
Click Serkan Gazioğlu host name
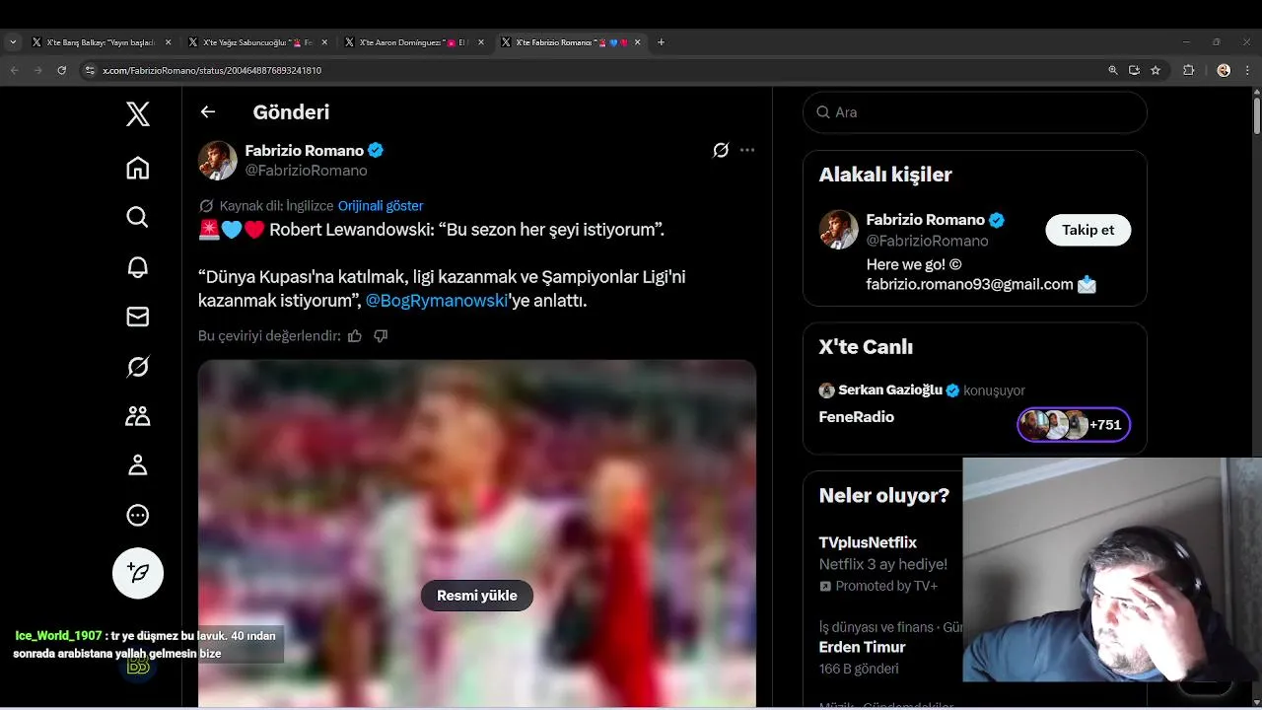pos(890,390)
